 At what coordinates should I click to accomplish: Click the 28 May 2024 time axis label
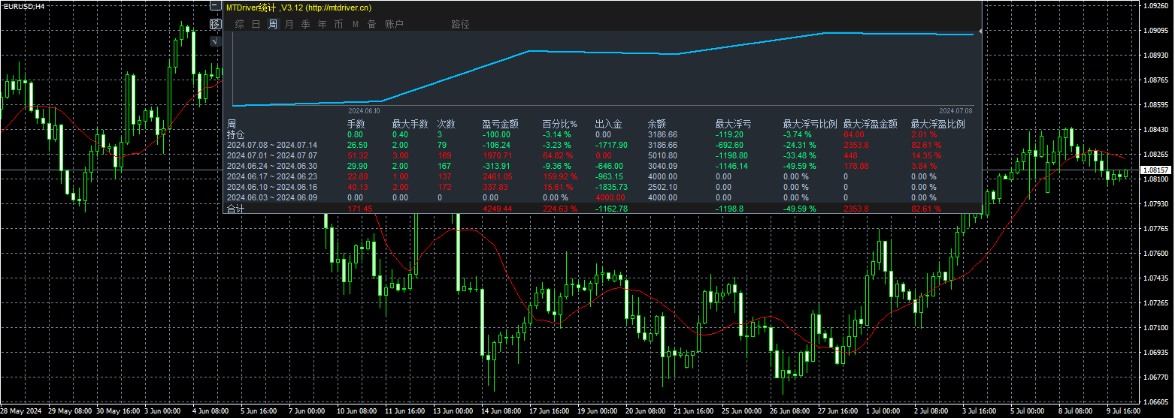[22, 411]
